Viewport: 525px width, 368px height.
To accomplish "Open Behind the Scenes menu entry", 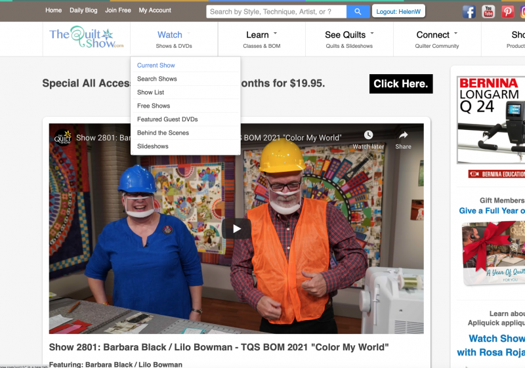I will coord(163,133).
